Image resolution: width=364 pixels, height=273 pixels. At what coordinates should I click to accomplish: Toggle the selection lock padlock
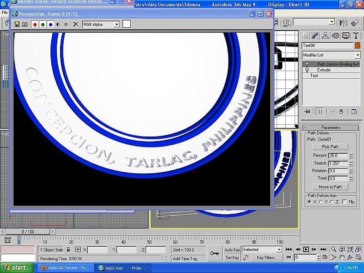(x=68, y=249)
